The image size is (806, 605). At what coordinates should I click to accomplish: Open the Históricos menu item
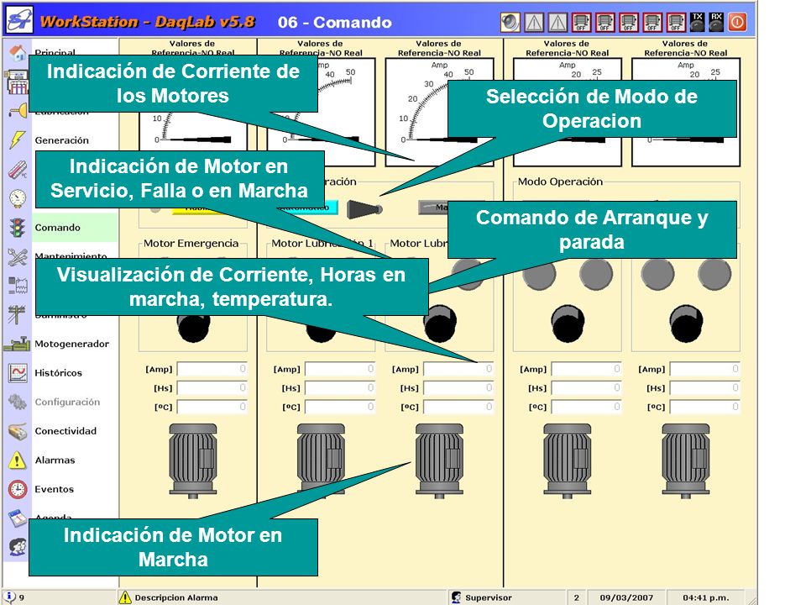[x=58, y=373]
